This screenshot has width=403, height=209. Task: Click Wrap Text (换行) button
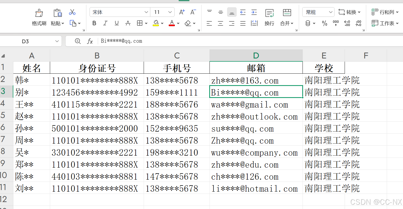(x=269, y=17)
